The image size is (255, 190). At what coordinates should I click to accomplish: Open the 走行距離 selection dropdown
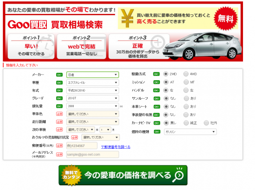(x=93, y=121)
